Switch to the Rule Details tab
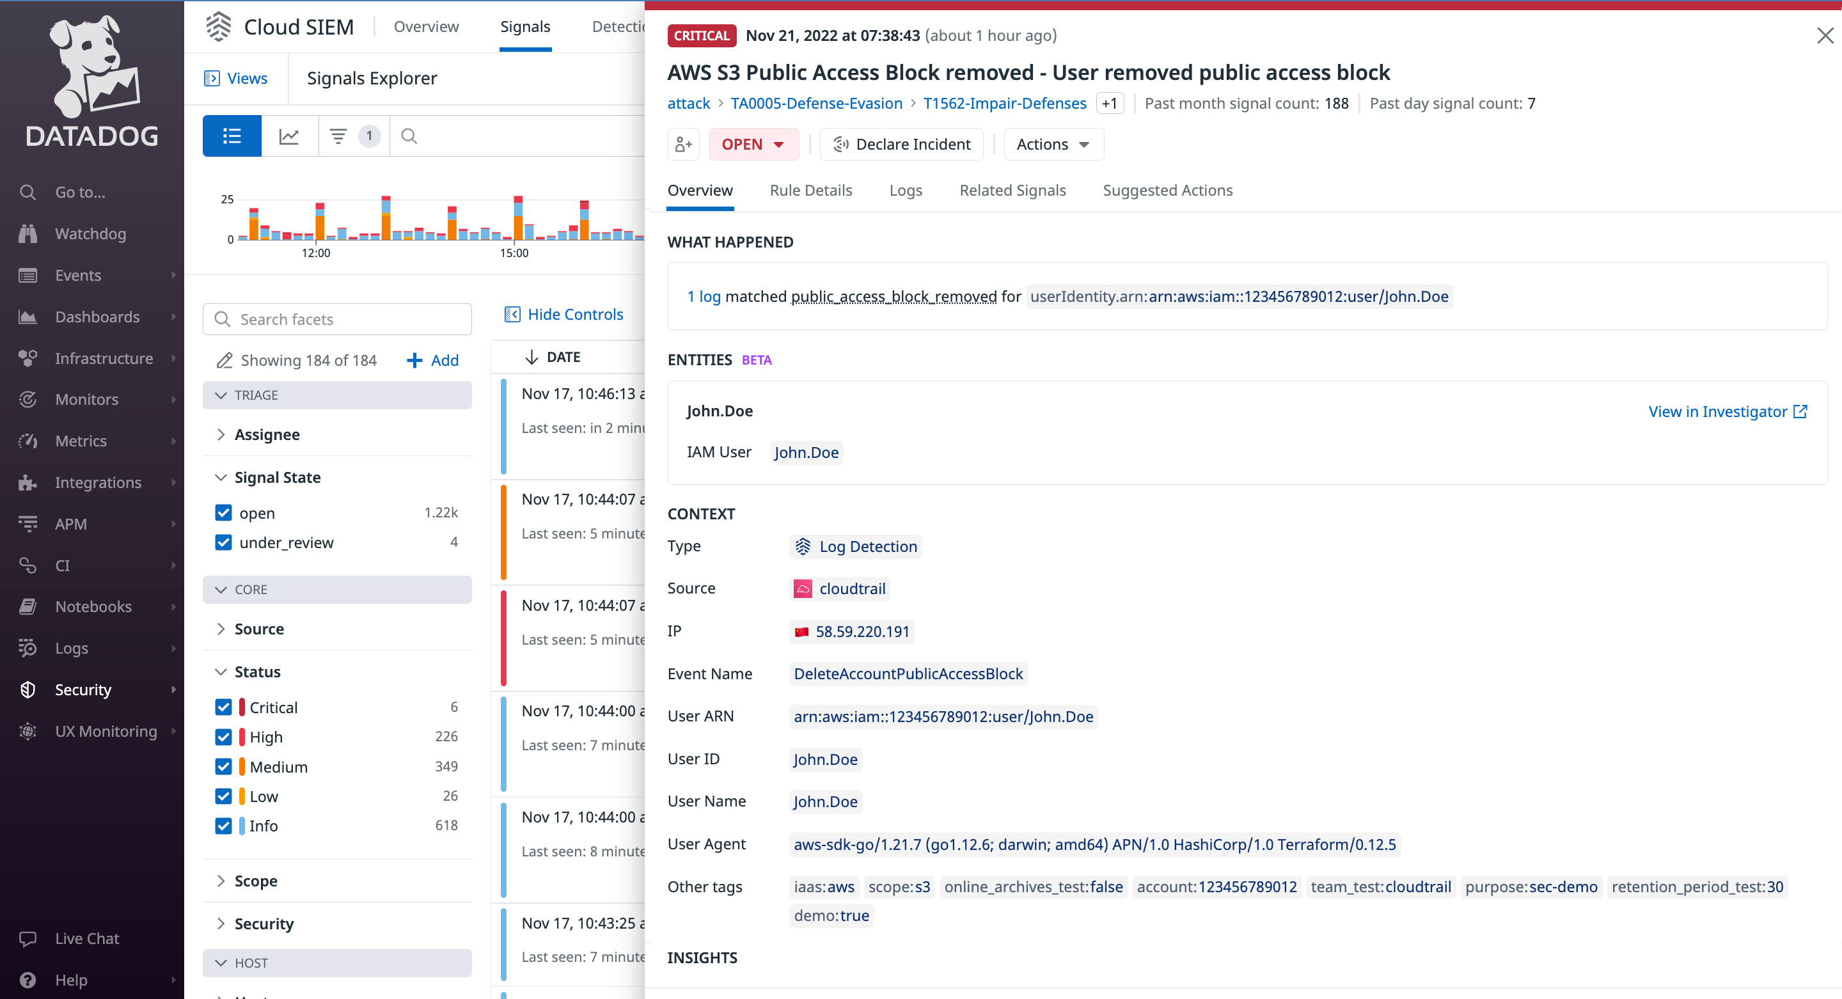This screenshot has height=999, width=1842. (811, 190)
